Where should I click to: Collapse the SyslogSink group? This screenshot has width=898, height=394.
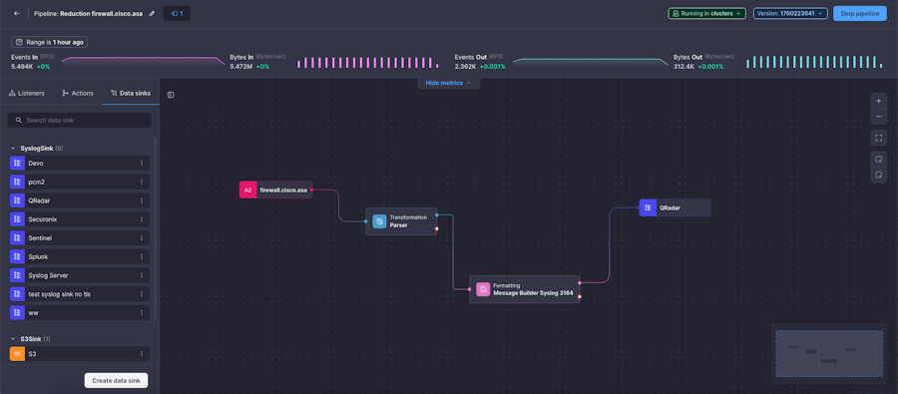[x=13, y=149]
